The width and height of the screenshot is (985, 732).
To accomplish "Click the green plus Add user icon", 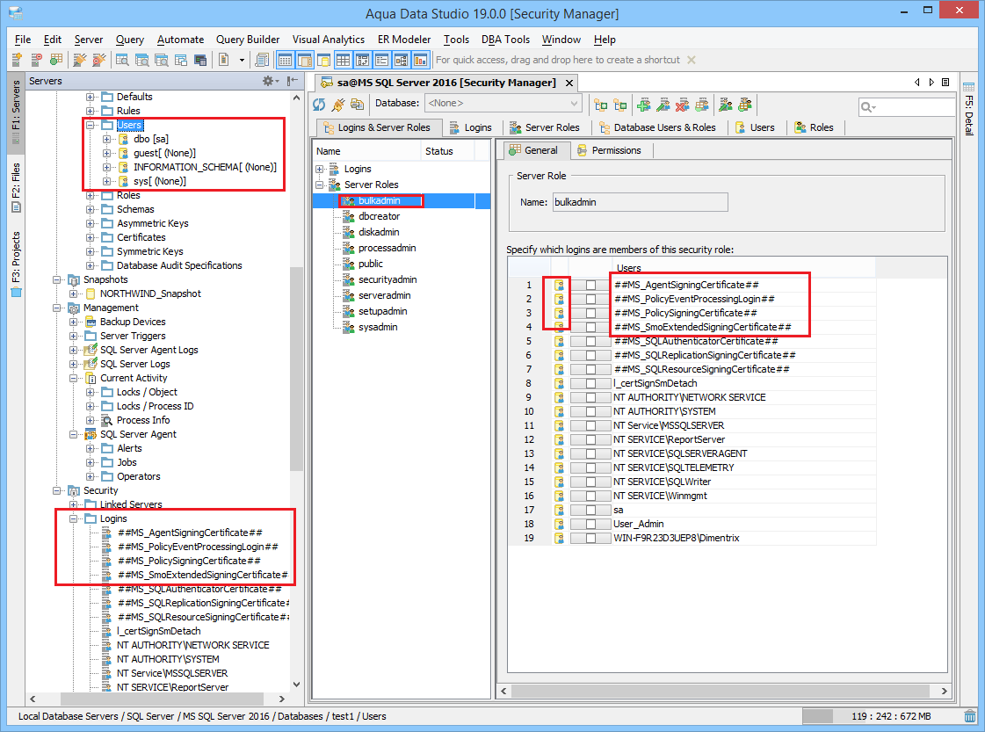I will [644, 105].
